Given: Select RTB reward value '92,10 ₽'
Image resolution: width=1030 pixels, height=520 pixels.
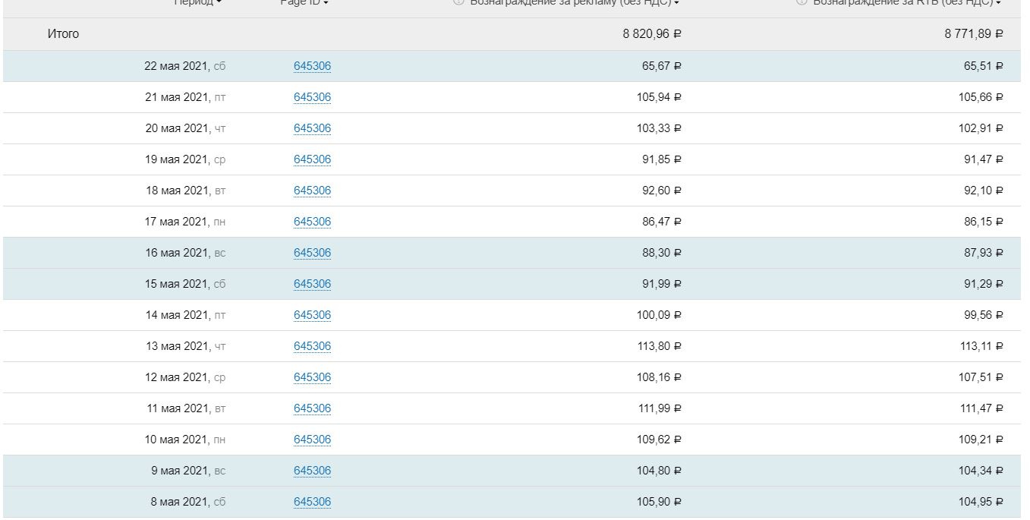Looking at the screenshot, I should pyautogui.click(x=984, y=191).
